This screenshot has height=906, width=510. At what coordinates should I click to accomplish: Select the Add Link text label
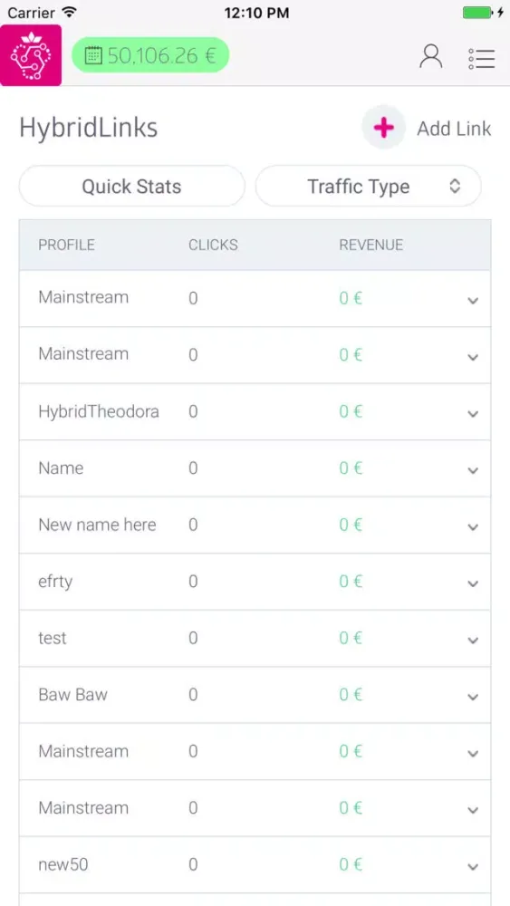coord(454,129)
